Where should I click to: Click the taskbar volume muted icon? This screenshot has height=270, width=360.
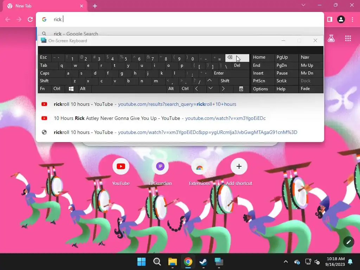click(317, 262)
